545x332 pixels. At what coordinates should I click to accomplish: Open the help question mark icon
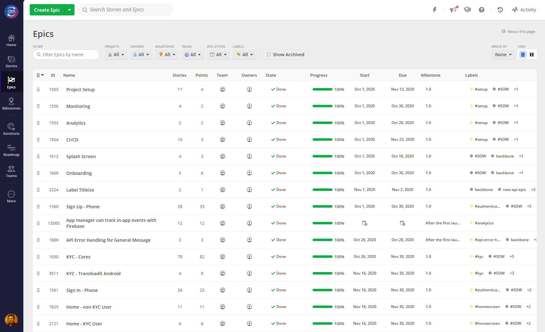pos(481,10)
